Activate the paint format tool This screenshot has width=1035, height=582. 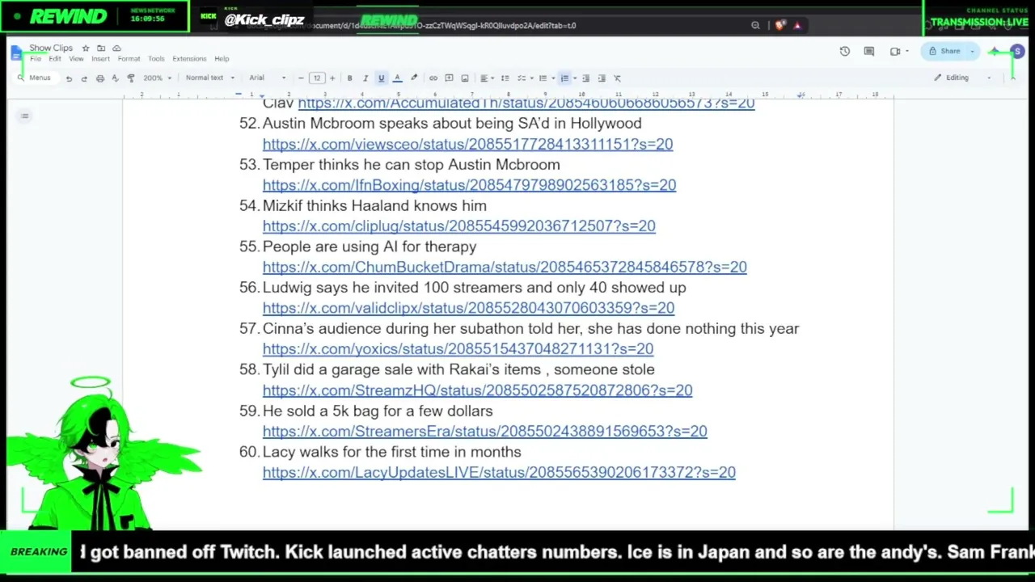click(131, 78)
